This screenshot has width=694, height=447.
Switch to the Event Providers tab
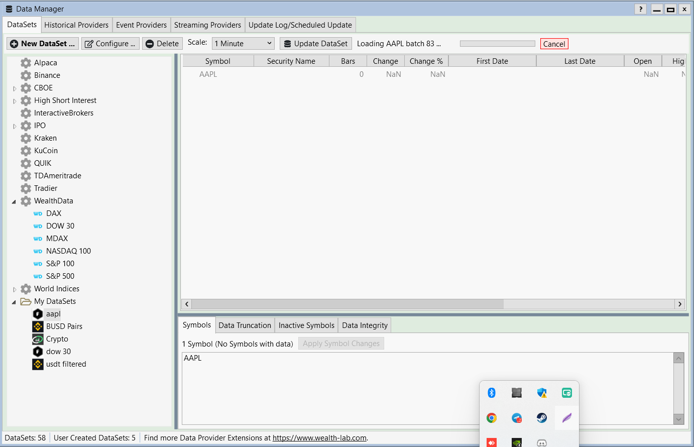(x=141, y=25)
